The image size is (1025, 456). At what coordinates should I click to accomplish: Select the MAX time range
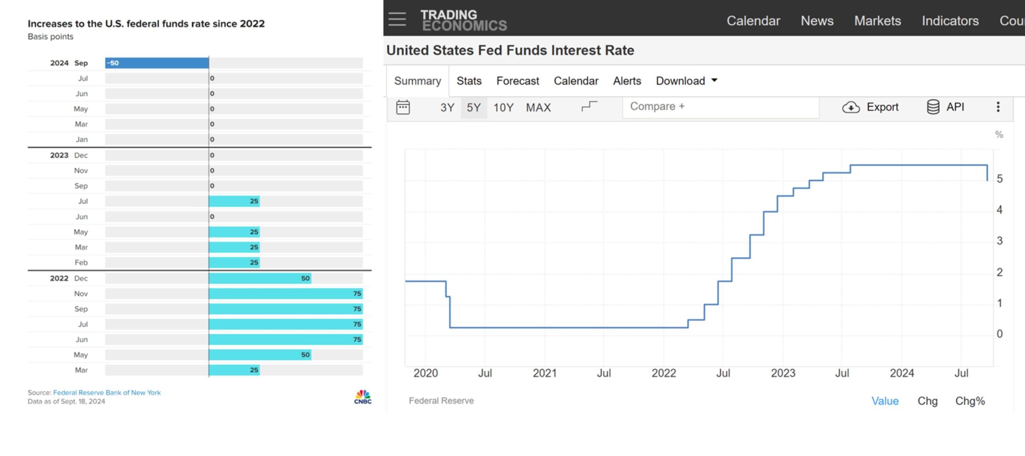(538, 107)
